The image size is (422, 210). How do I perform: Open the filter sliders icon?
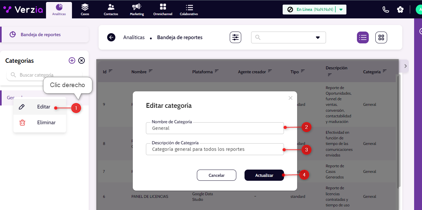(x=235, y=37)
